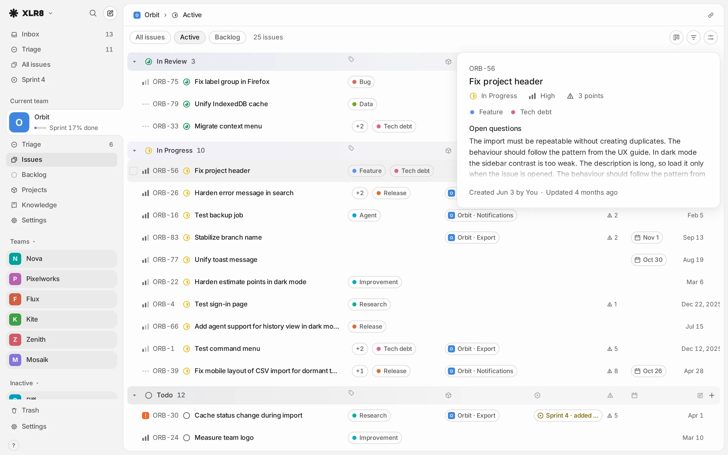The image size is (728, 455).
Task: Expand +2 labels on ORB-33
Action: click(x=360, y=126)
